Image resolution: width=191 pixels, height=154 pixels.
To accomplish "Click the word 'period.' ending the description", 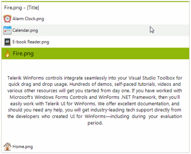I will 95,123.
